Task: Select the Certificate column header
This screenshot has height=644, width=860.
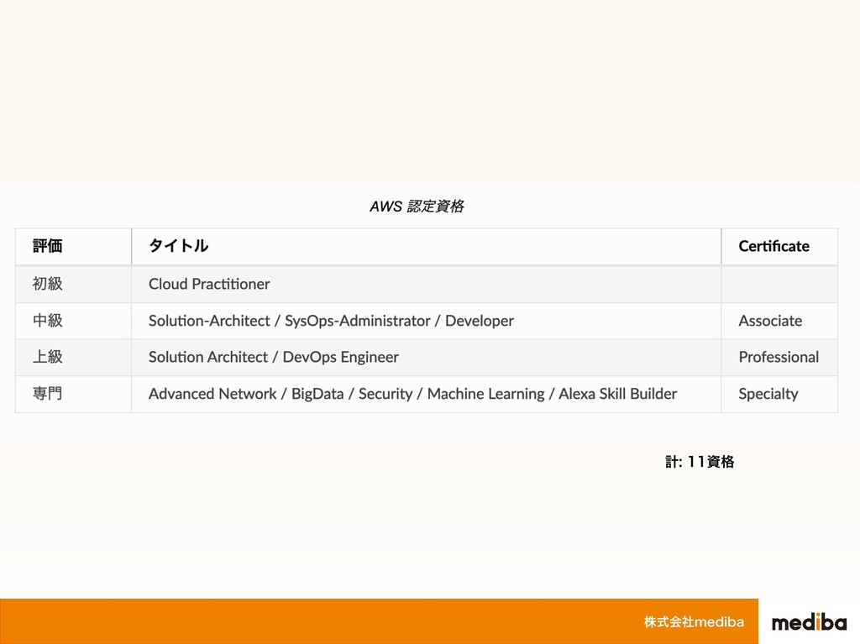Action: [x=779, y=246]
